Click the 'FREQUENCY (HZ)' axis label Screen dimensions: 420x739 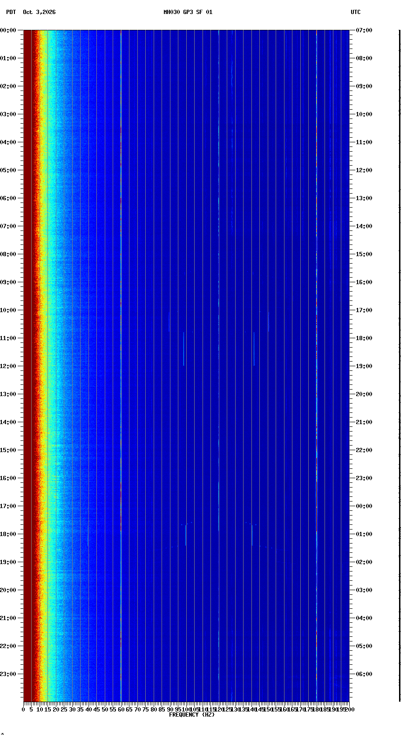coord(192,715)
